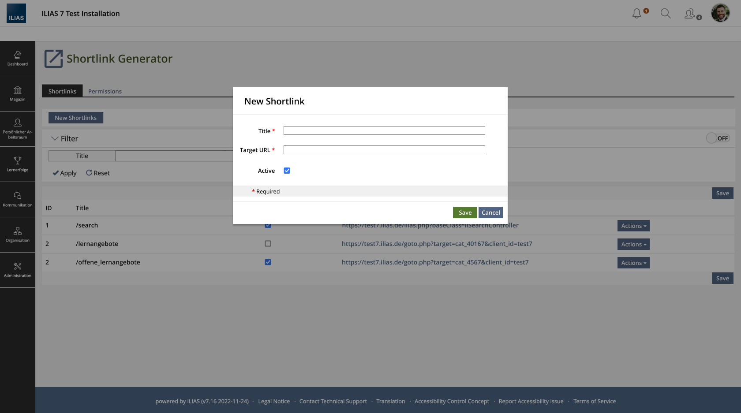Go to Dashboard in sidebar

(18, 58)
